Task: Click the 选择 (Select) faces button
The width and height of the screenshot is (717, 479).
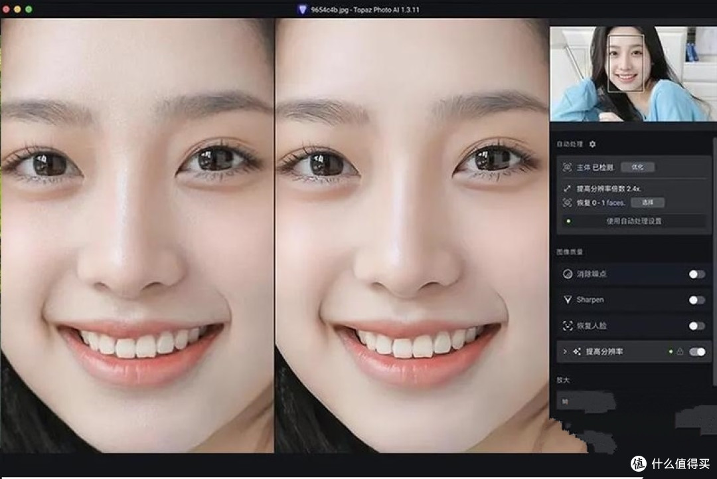Action: click(x=647, y=202)
